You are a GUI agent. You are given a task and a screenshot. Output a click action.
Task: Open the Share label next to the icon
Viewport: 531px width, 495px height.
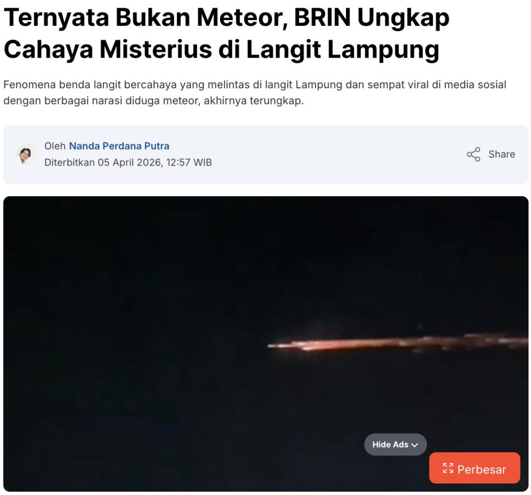coord(501,154)
